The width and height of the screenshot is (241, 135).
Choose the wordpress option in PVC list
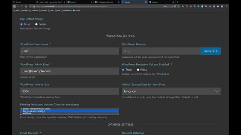69,113
